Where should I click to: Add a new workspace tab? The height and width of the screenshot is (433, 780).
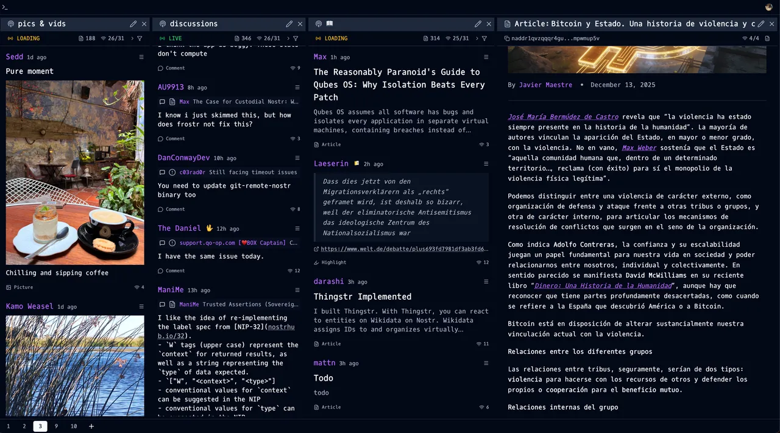pyautogui.click(x=91, y=426)
